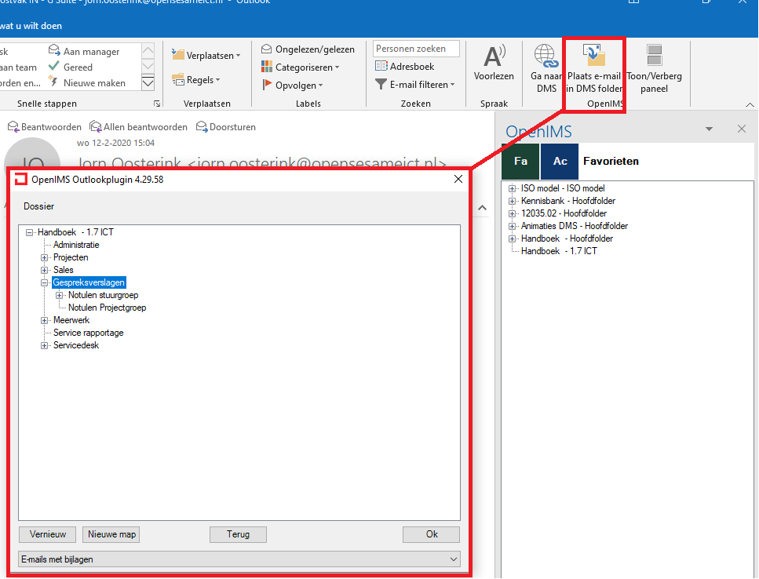
Task: Click Beantwoorden reply button
Action: click(45, 127)
